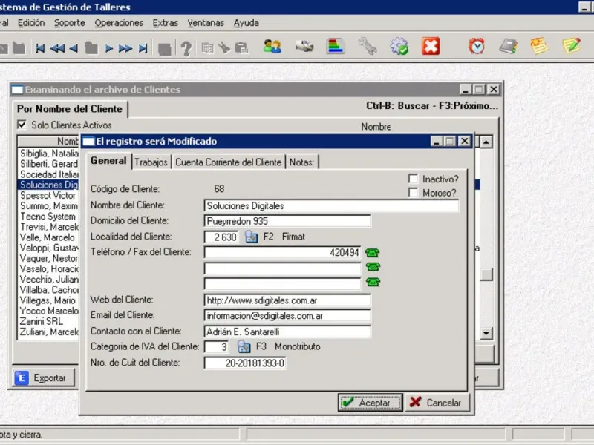Click the Contacto con el Cliente field
Viewport: 594px width, 445px height.
pos(287,332)
